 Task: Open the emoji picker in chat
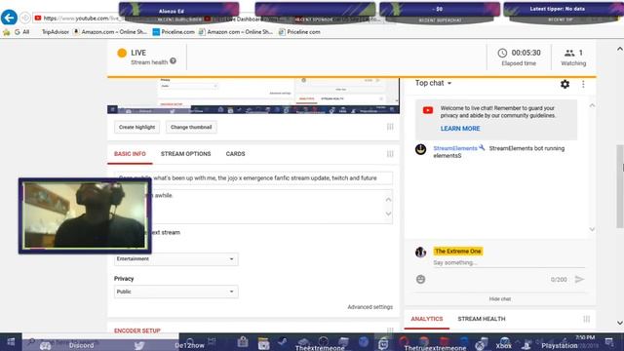420,280
